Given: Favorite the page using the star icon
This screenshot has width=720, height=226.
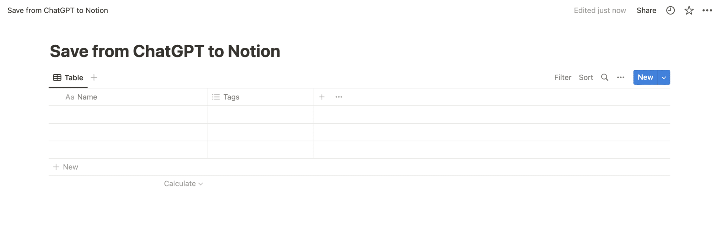Looking at the screenshot, I should coord(689,10).
